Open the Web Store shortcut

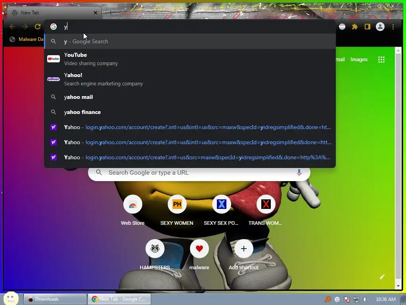coord(132,205)
